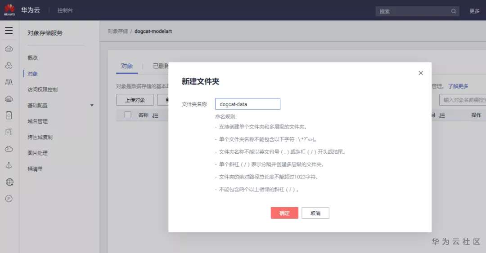Tick the select-all checkbox in the table header

(128, 115)
